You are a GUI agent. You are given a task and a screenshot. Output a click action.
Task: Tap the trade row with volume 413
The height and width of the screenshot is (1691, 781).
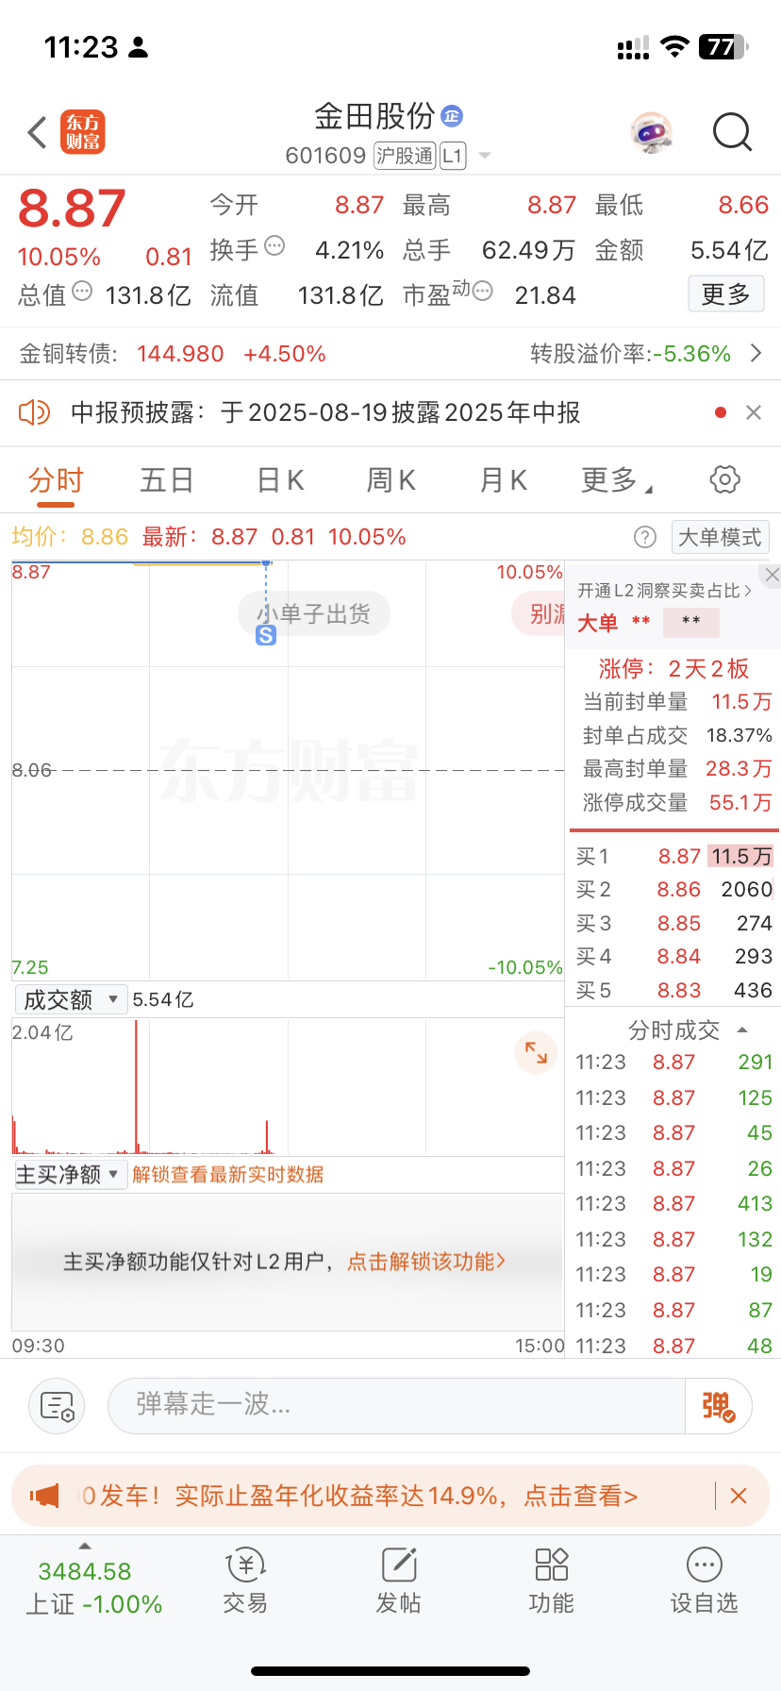(x=673, y=1204)
